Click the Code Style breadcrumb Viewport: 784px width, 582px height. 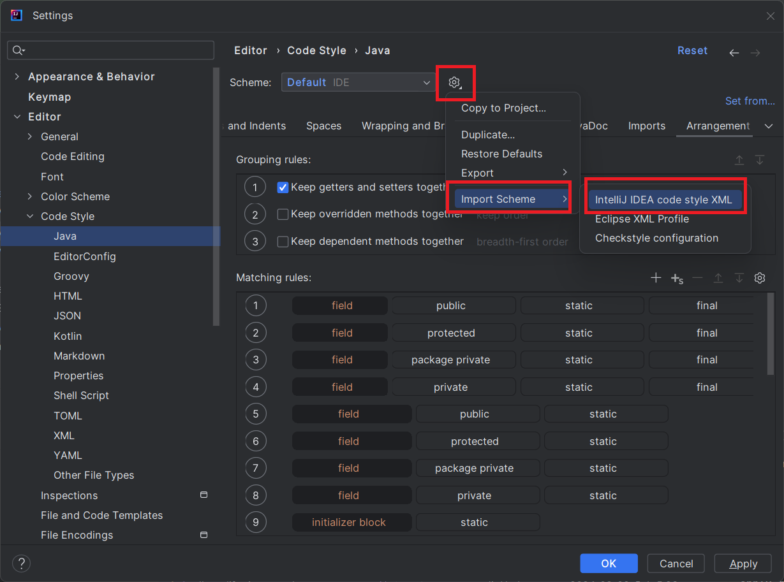coord(317,50)
